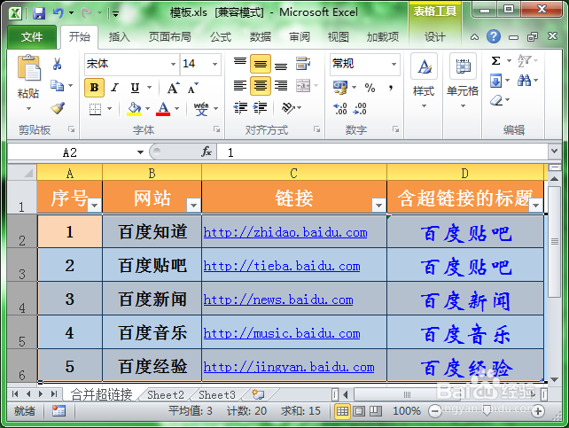Apply yellow fill color bucket
The width and height of the screenshot is (569, 428).
(x=134, y=108)
